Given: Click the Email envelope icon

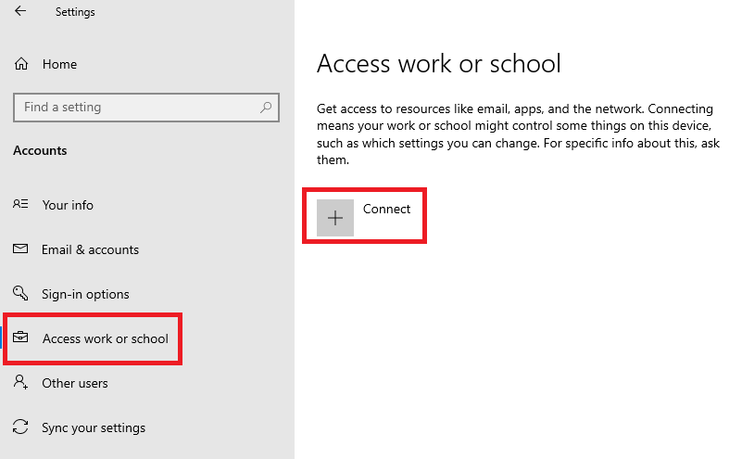Looking at the screenshot, I should pyautogui.click(x=20, y=249).
